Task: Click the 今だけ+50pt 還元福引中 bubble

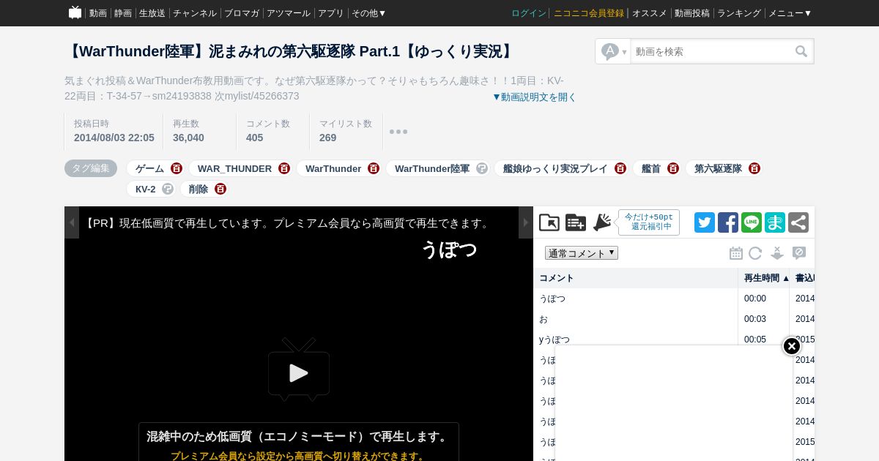Action: click(649, 222)
